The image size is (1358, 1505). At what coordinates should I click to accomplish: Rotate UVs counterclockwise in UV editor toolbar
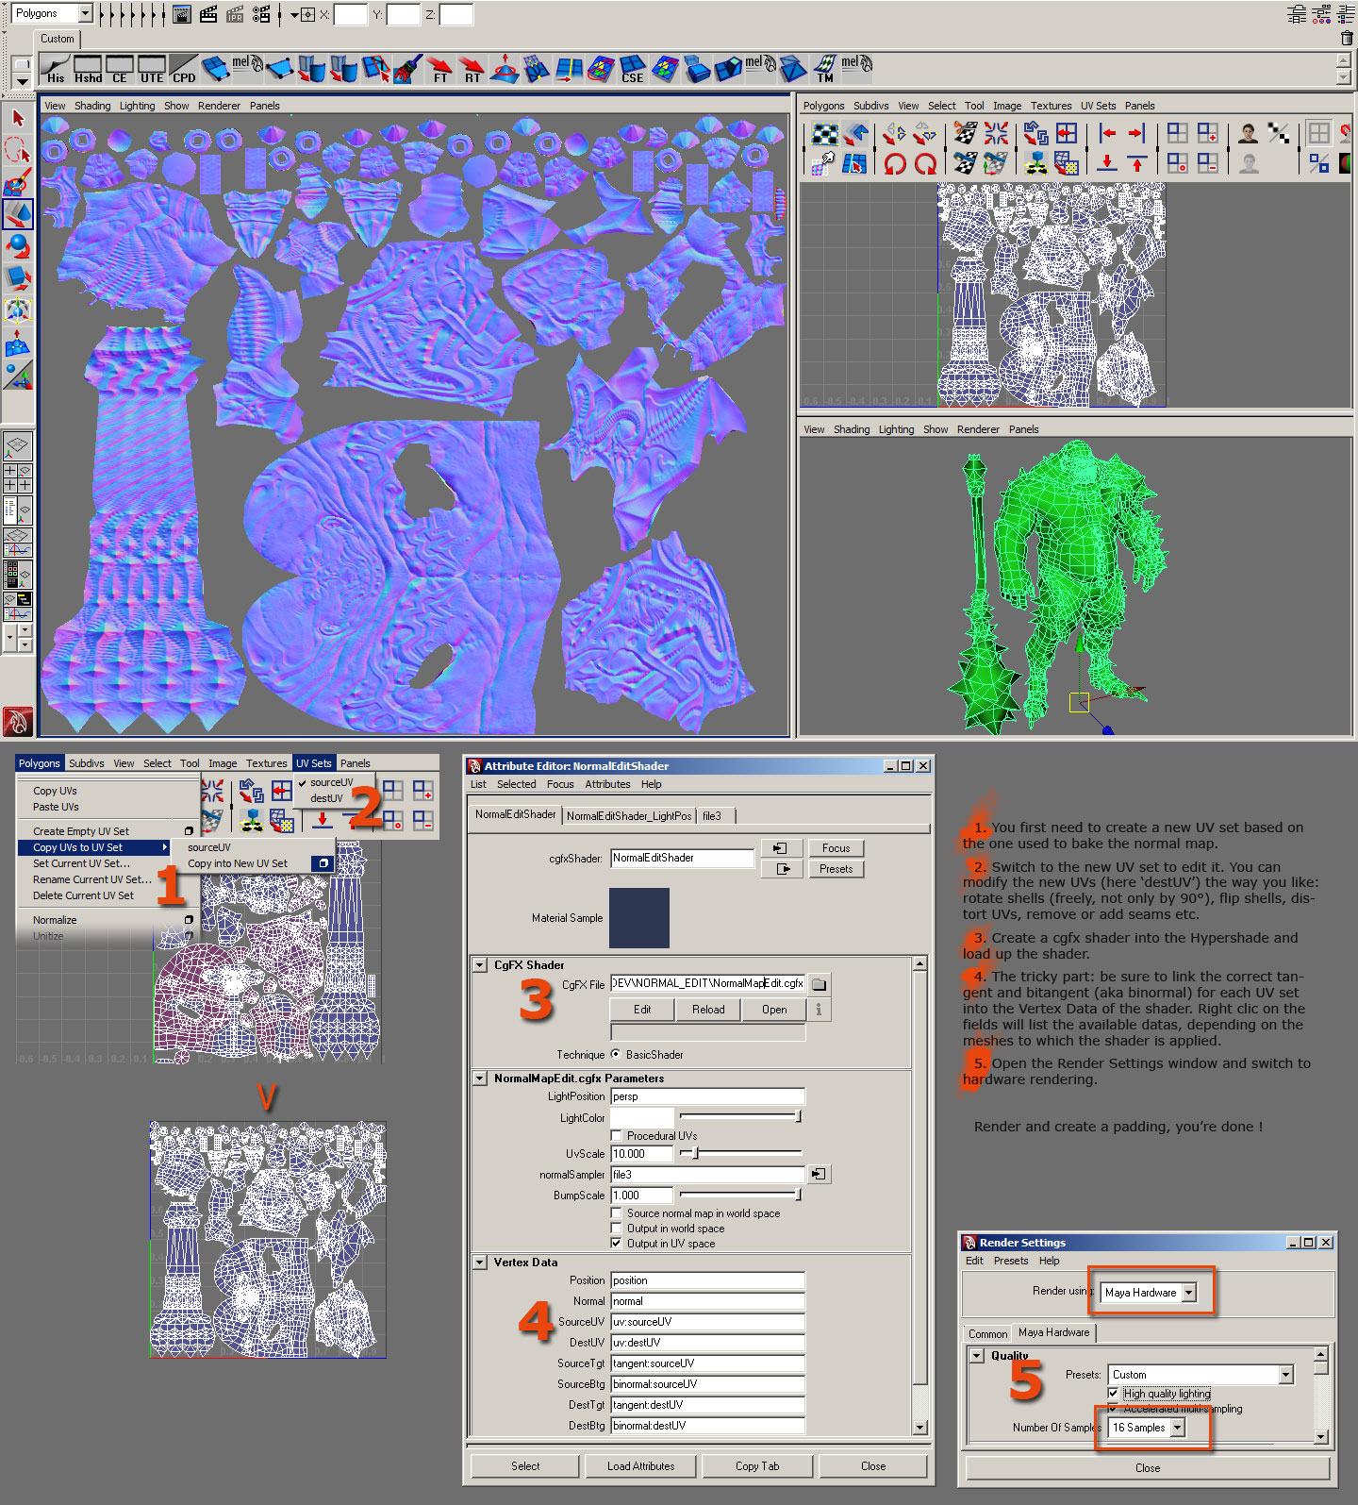click(x=895, y=163)
